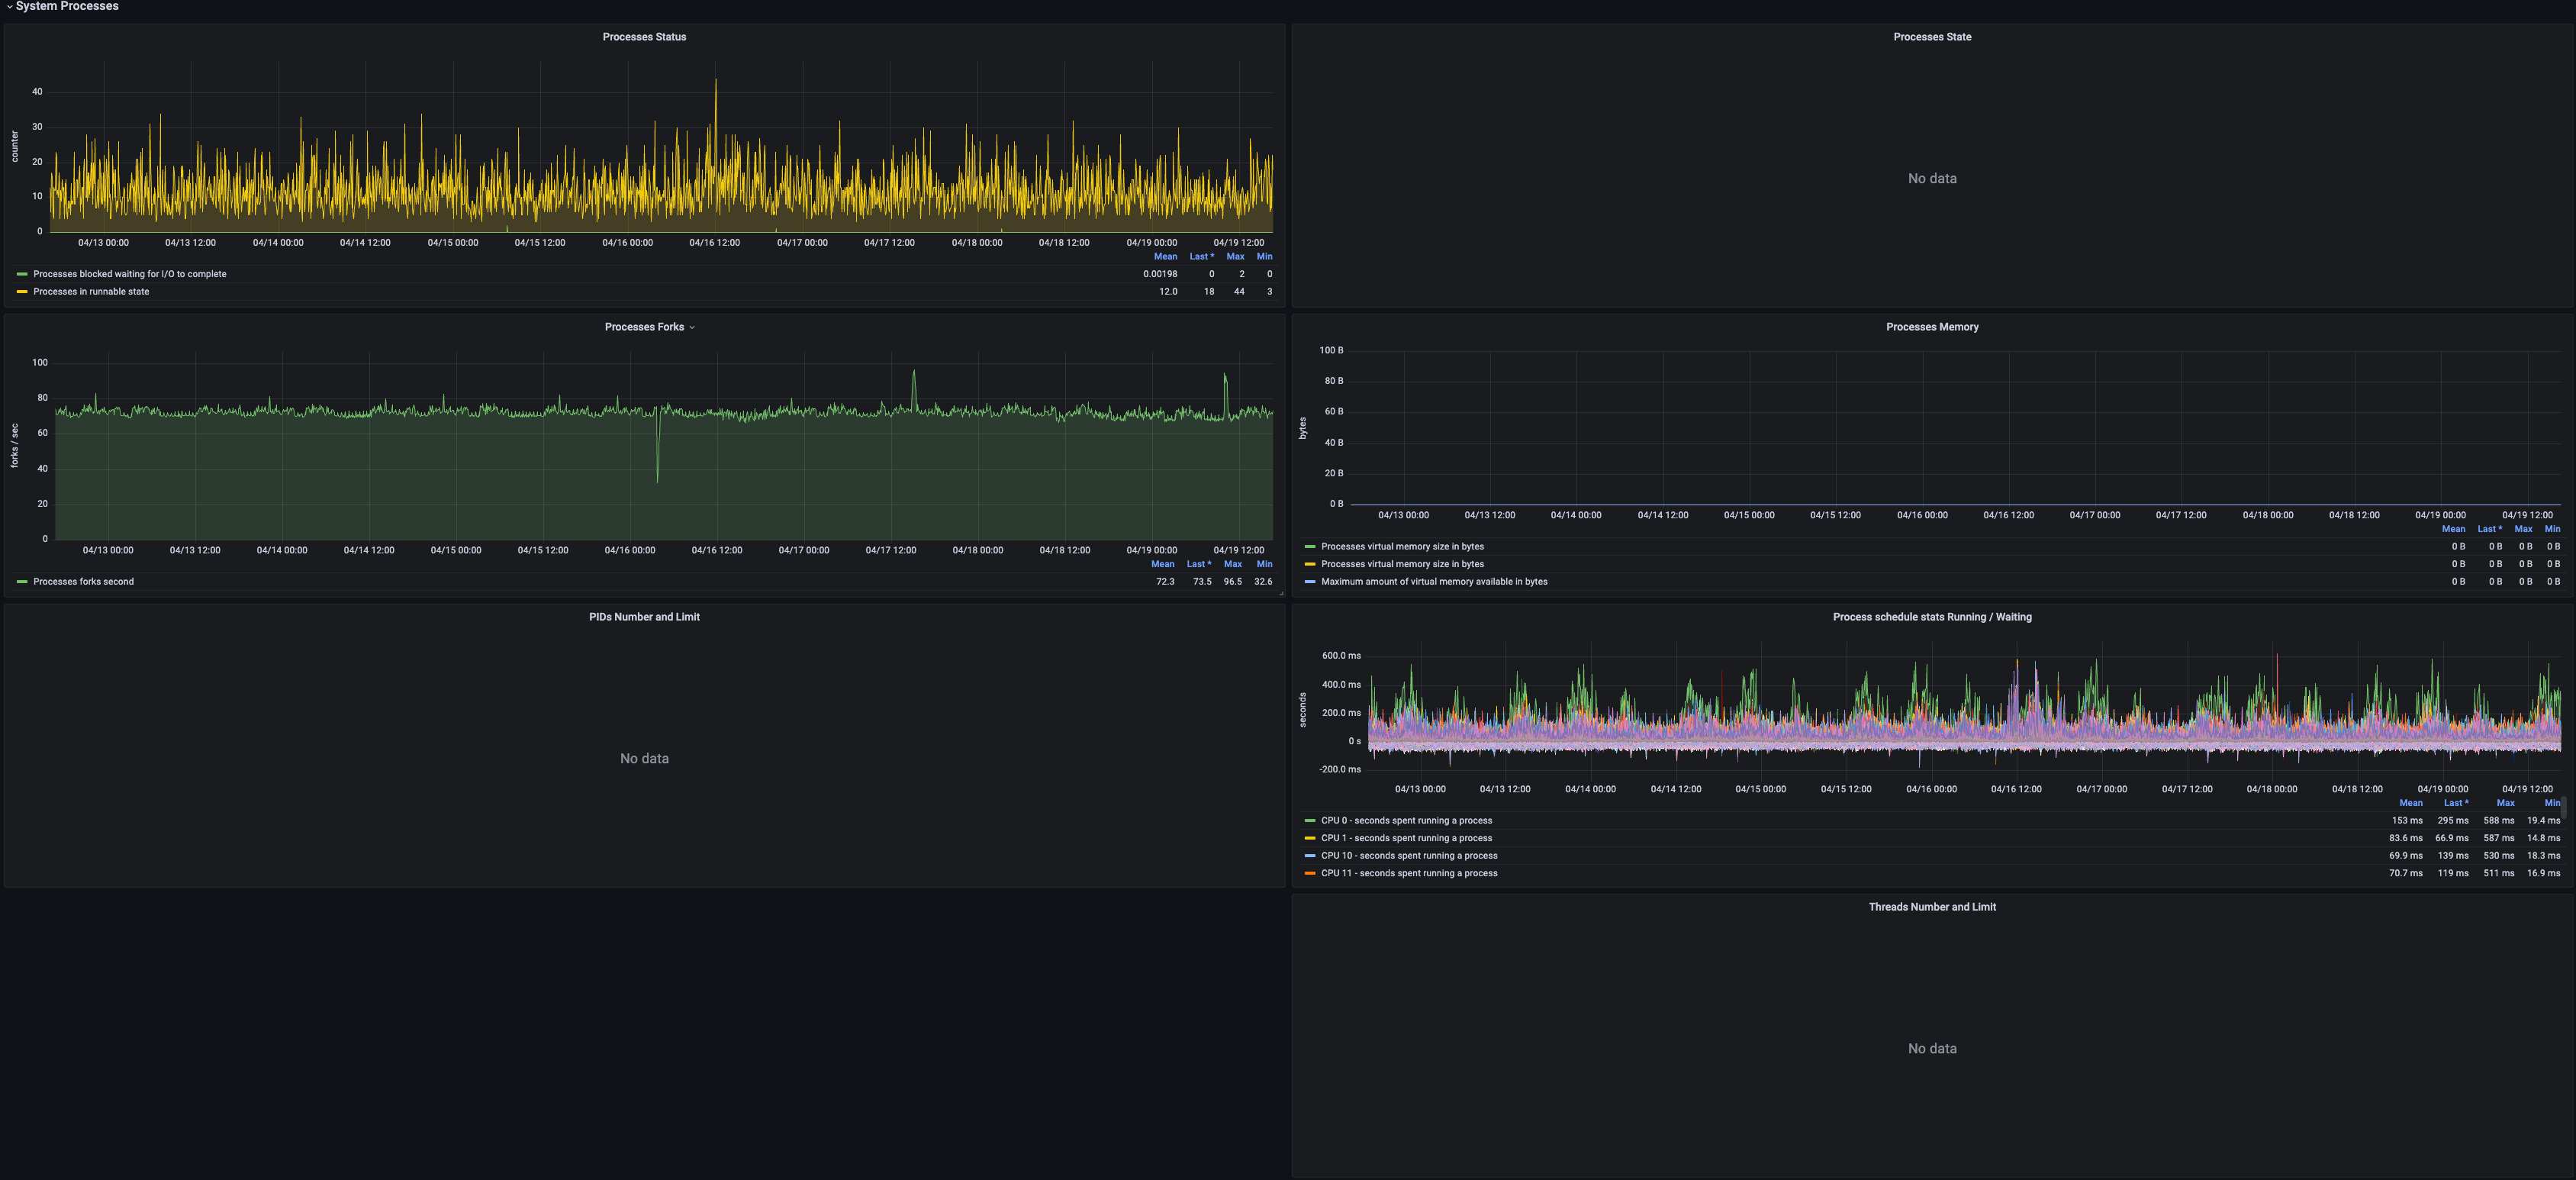2576x1180 pixels.
Task: Sort Processes Forks legend by Last *
Action: coord(1199,565)
